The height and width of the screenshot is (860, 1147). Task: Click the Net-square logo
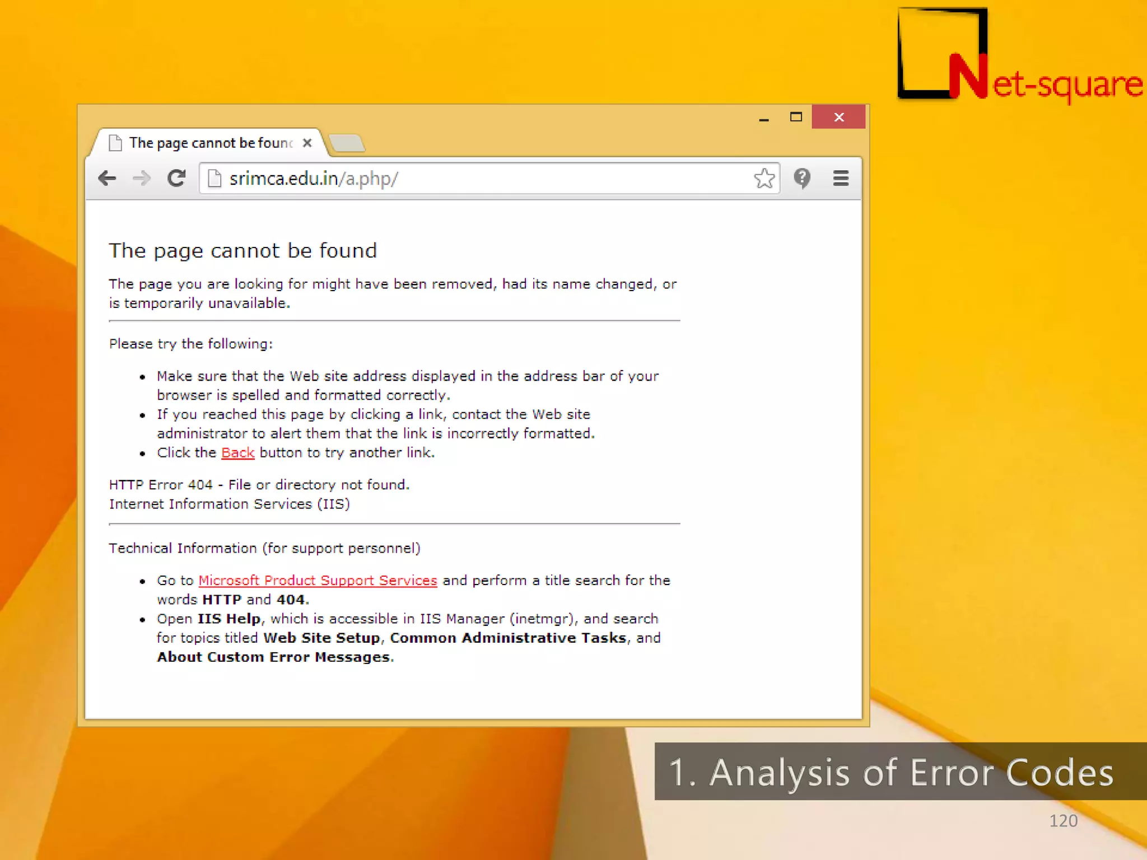(x=1019, y=56)
